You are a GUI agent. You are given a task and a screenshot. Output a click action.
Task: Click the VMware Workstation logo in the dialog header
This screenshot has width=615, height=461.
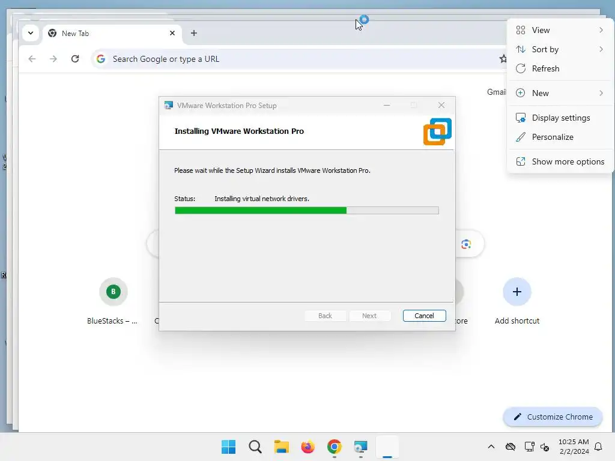(437, 131)
